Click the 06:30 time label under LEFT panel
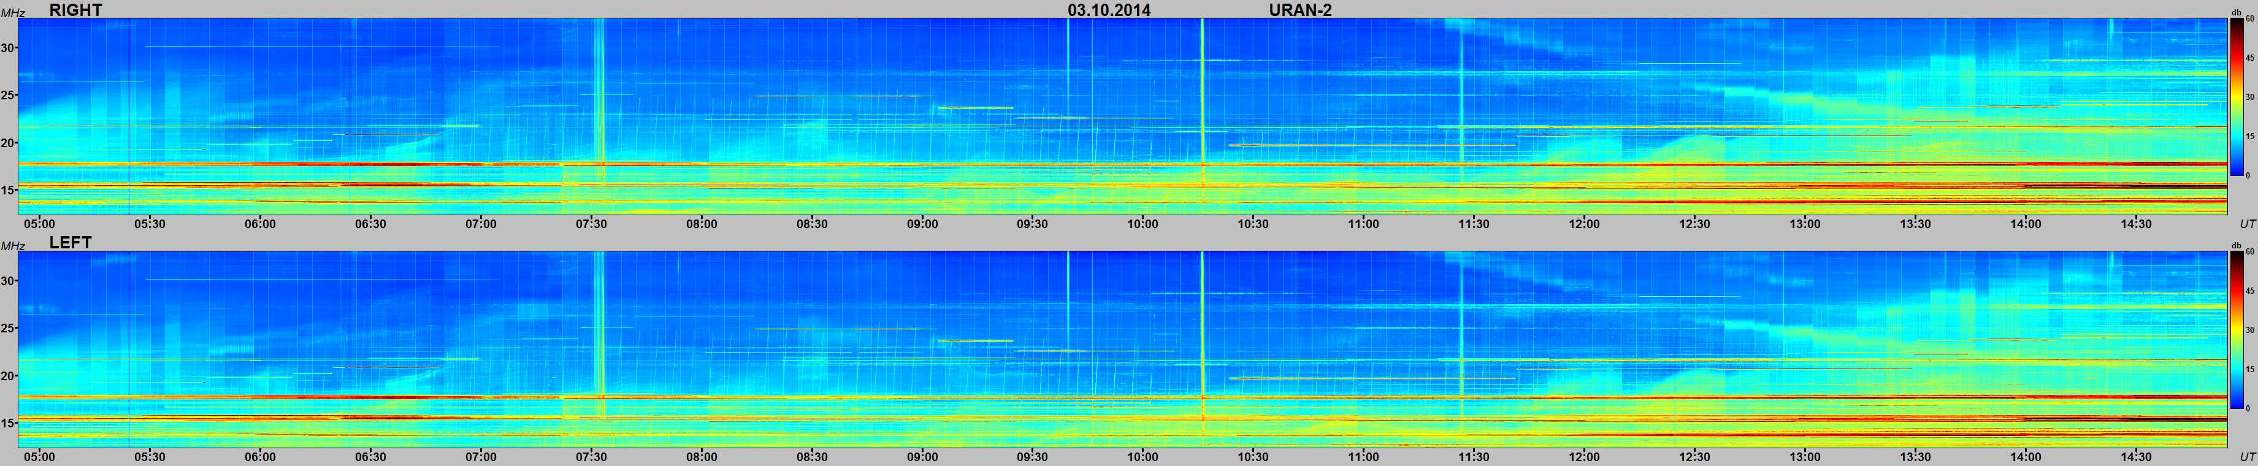This screenshot has height=466, width=2258. pyautogui.click(x=371, y=457)
